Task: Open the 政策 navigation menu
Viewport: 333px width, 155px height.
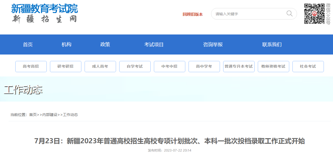Action: click(x=105, y=45)
